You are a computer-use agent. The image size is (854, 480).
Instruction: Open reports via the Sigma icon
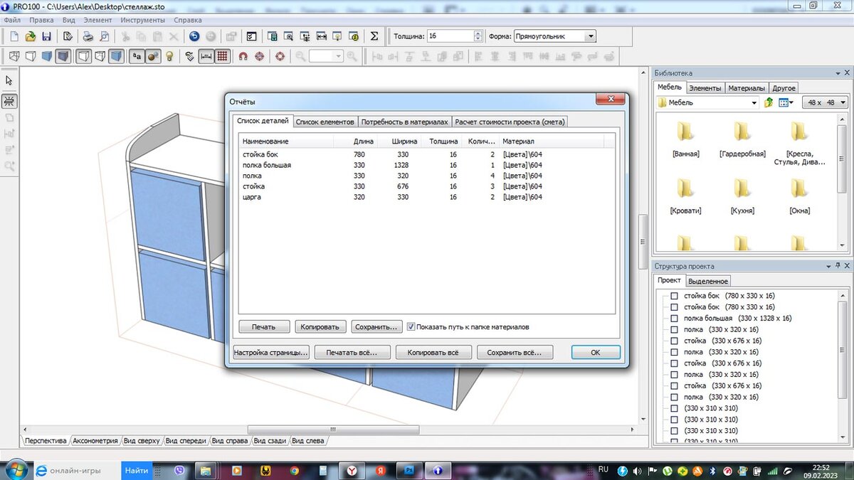click(374, 36)
